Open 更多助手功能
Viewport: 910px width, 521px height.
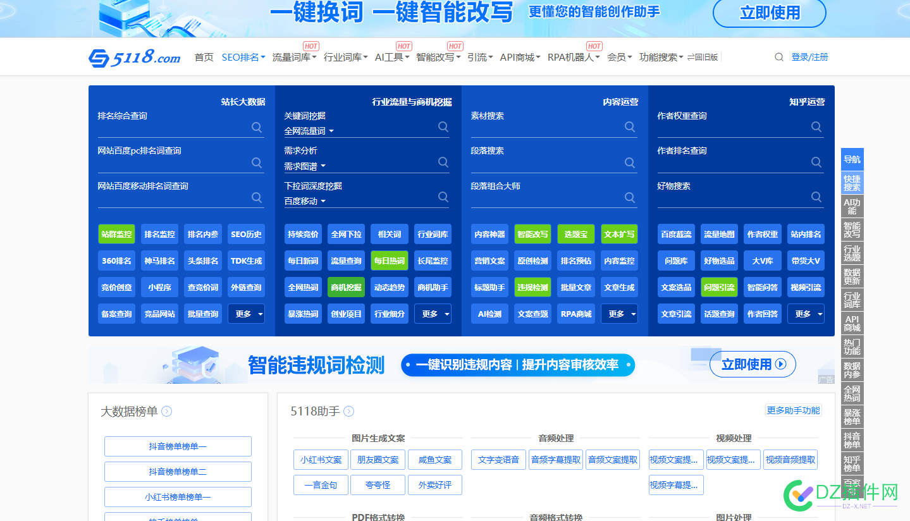(794, 410)
